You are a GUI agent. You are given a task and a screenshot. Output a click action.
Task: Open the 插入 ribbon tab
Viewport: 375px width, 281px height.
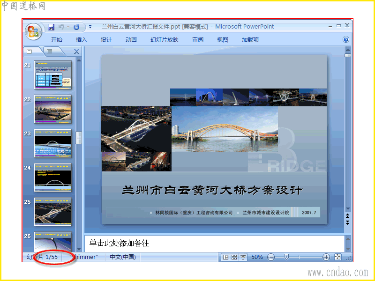tap(81, 40)
